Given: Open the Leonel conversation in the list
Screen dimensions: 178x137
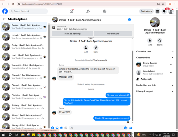Looking at the screenshot, I should pyautogui.click(x=24, y=37).
